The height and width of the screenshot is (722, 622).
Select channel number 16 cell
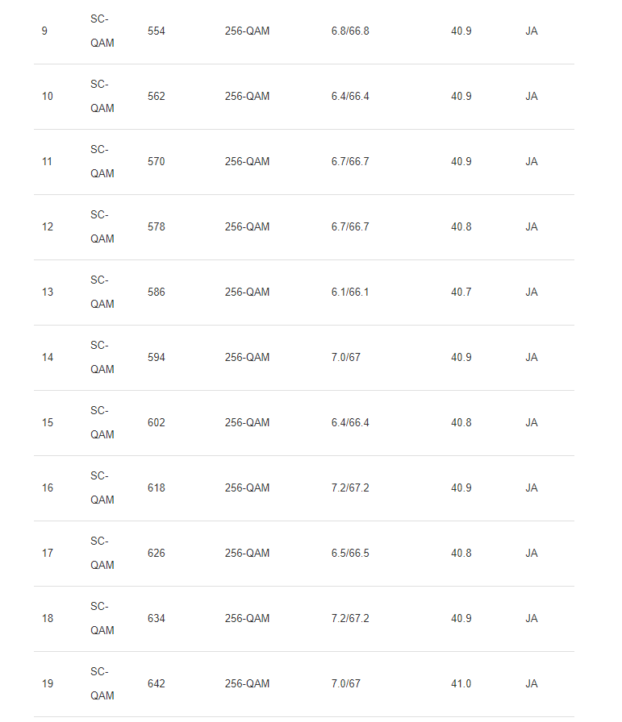click(x=48, y=488)
